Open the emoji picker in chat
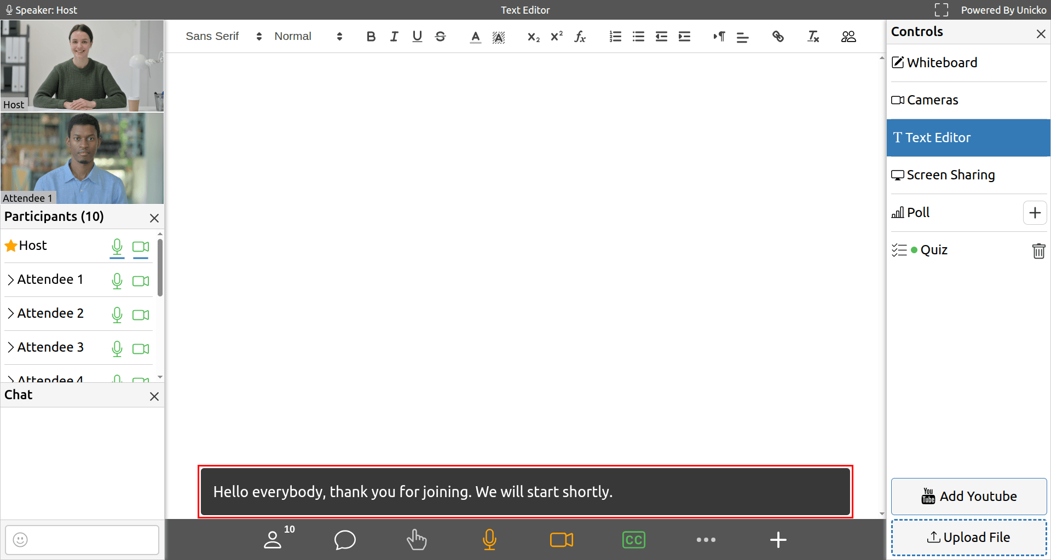The height and width of the screenshot is (560, 1051). (20, 540)
